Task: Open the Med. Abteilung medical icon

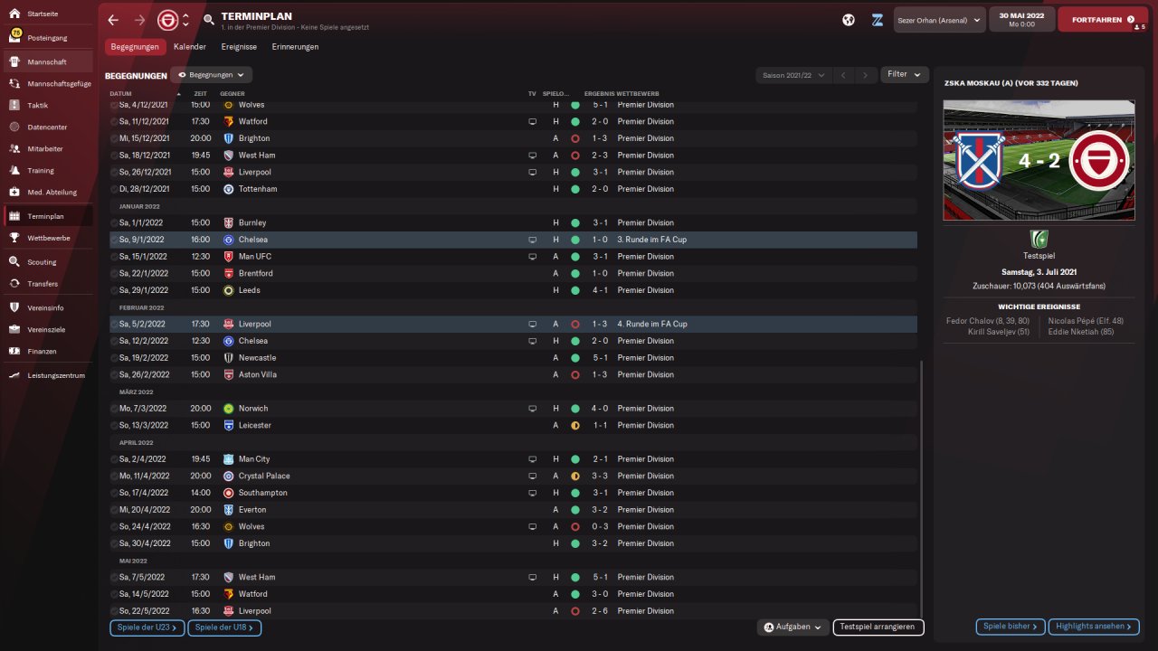Action: (x=14, y=192)
